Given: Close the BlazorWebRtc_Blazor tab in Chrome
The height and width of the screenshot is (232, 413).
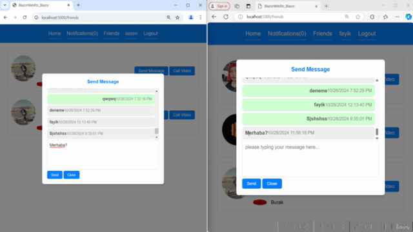Looking at the screenshot, I should click(x=68, y=5).
